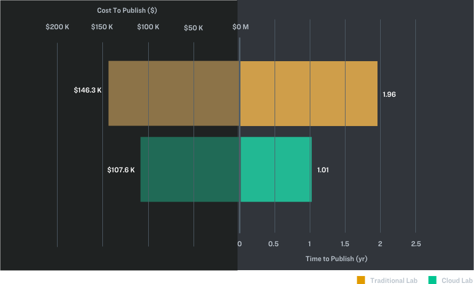This screenshot has width=474, height=284.
Task: Click the $100 K axis tick label
Action: 148,27
